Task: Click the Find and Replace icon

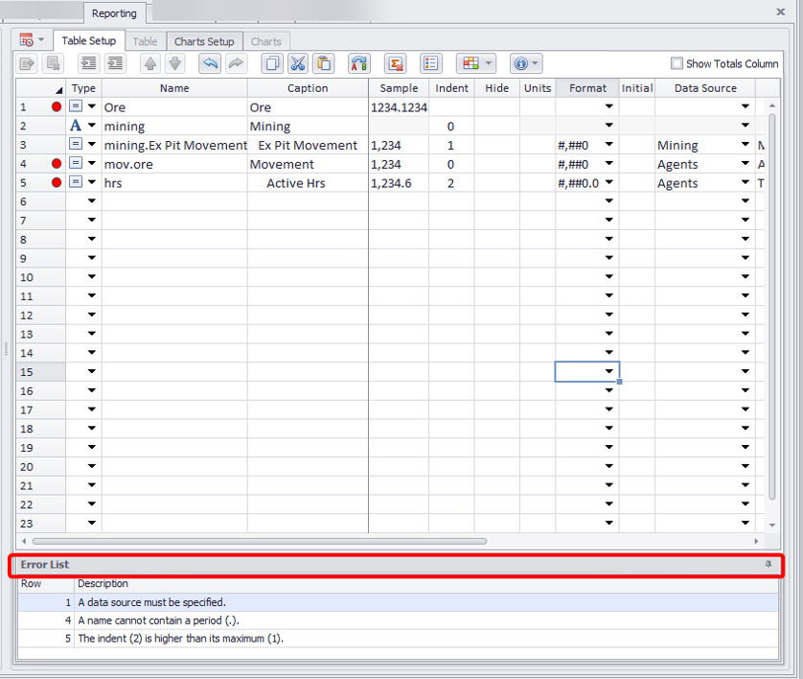Action: [x=358, y=63]
